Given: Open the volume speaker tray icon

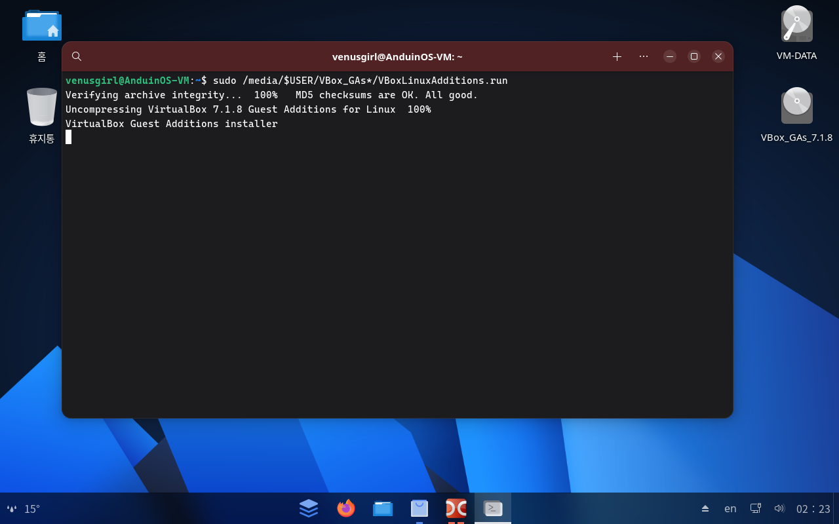Looking at the screenshot, I should tap(779, 508).
